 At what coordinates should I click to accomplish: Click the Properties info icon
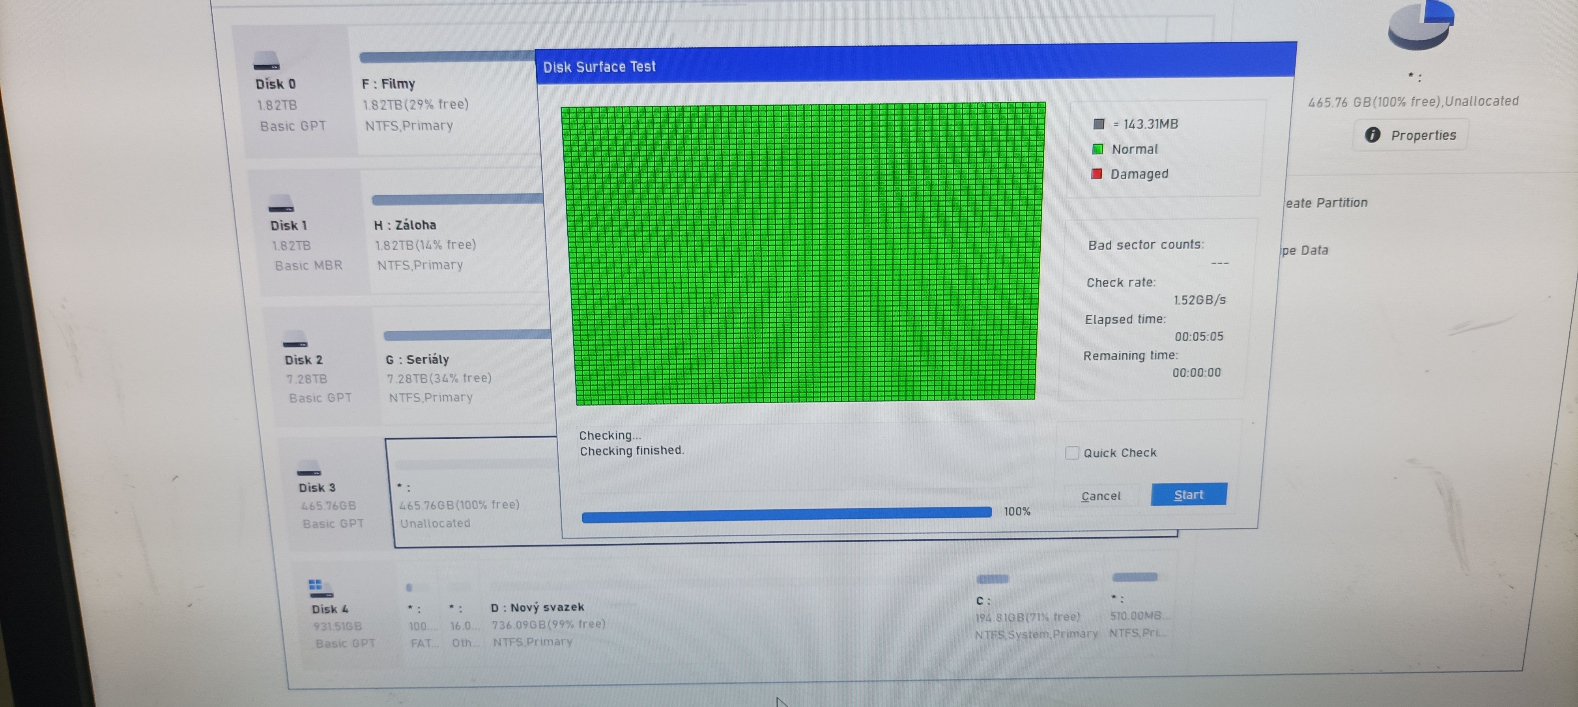1372,135
